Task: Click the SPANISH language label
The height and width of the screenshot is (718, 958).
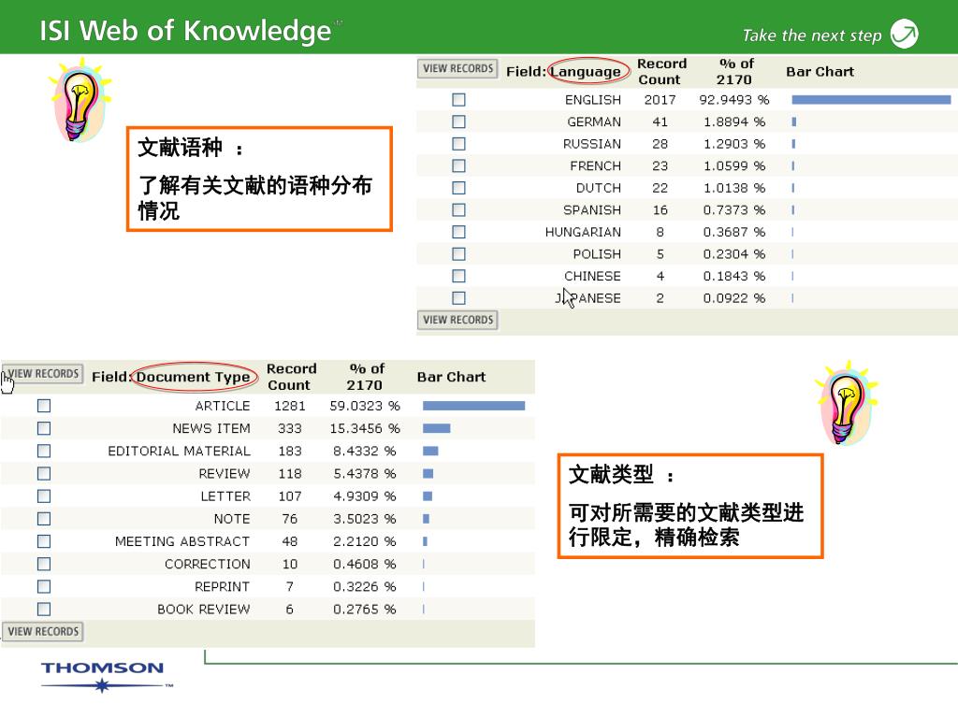Action: point(592,209)
